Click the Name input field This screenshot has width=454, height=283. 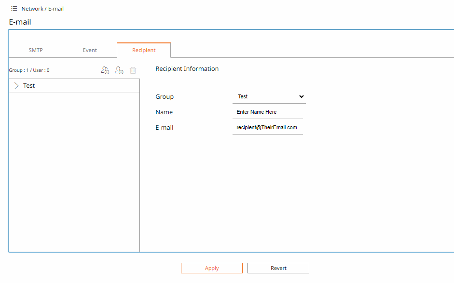pyautogui.click(x=268, y=112)
